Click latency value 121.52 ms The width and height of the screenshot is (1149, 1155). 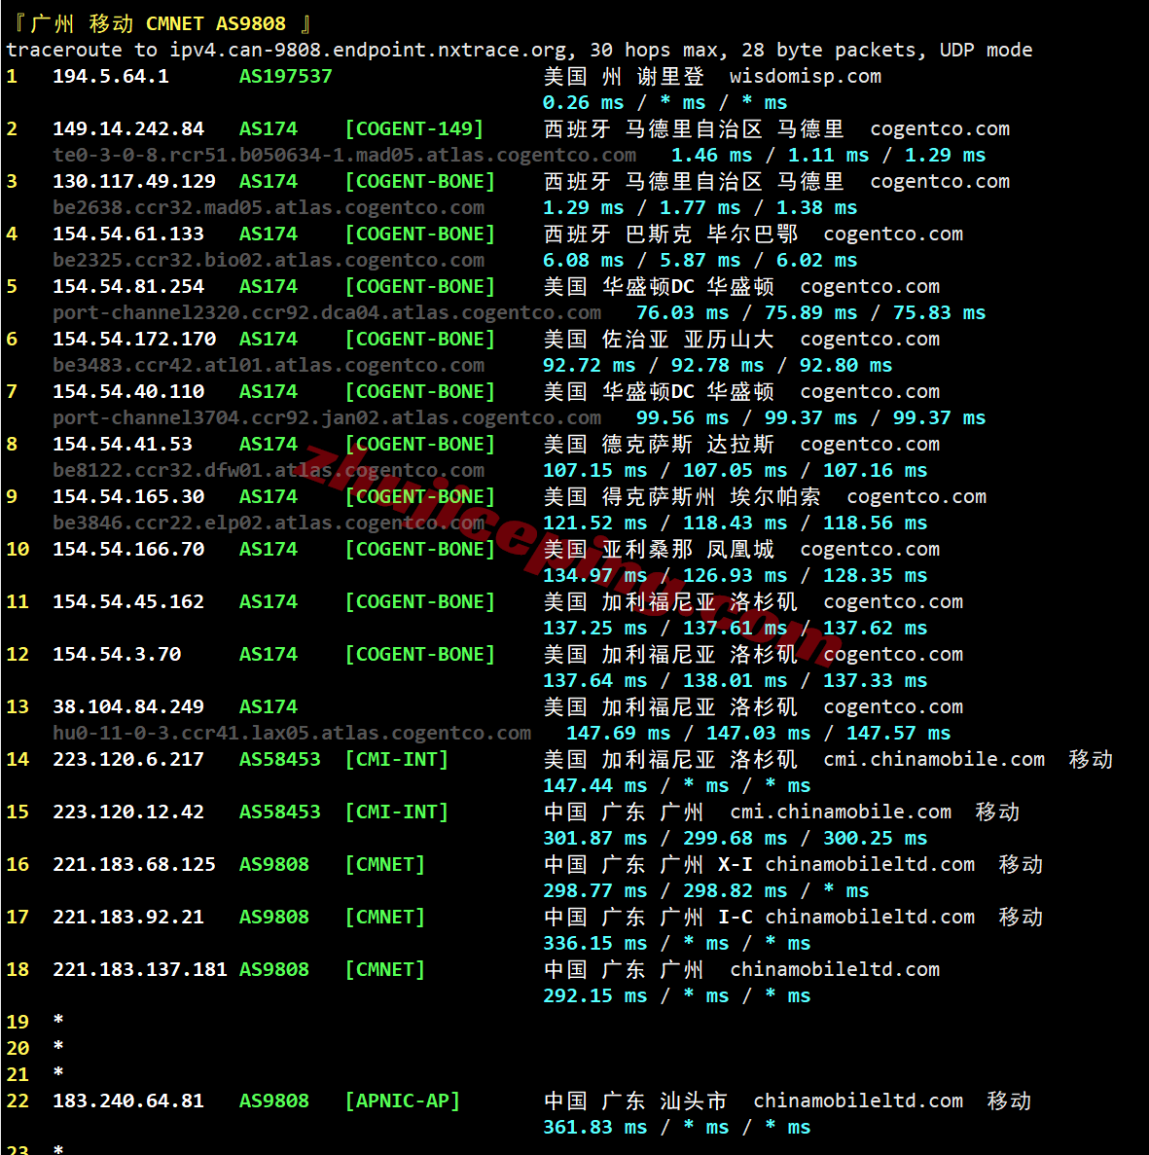click(595, 523)
